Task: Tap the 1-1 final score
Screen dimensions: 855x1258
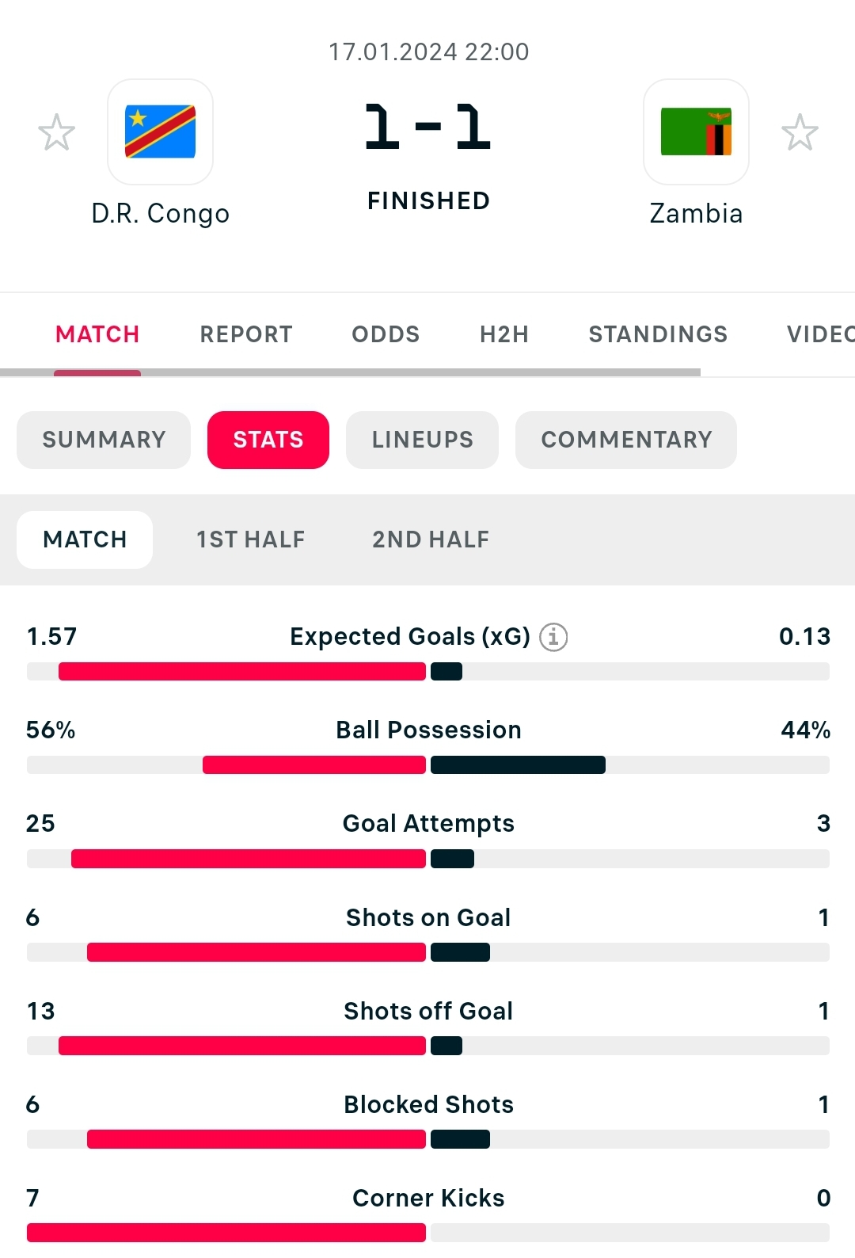Action: coord(428,127)
